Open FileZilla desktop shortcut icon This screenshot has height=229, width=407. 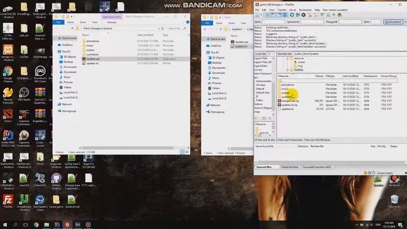8,200
